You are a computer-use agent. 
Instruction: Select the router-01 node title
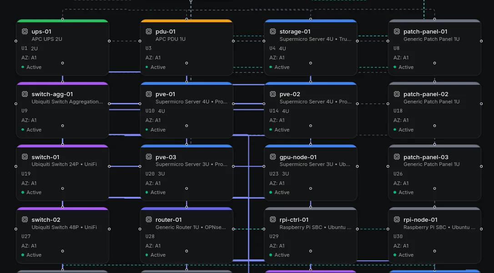[169, 219]
